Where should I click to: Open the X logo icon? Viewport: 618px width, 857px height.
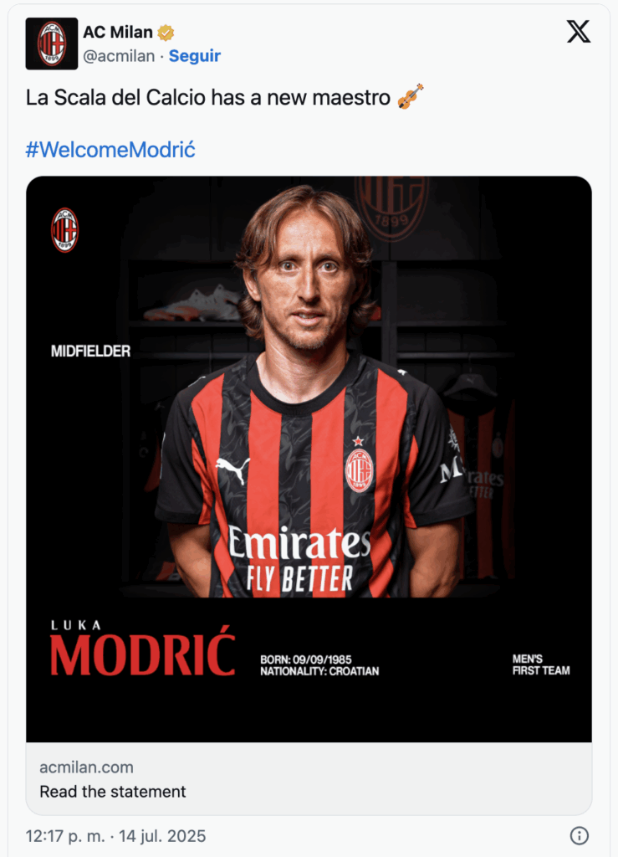tap(578, 32)
